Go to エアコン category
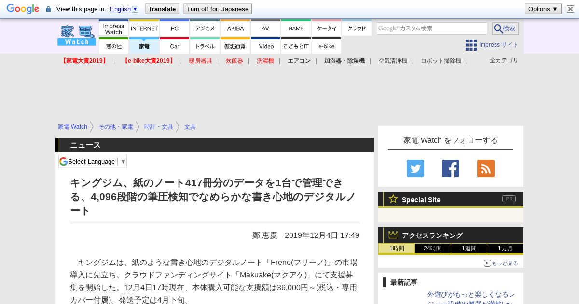The height and width of the screenshot is (304, 579). coord(299,61)
